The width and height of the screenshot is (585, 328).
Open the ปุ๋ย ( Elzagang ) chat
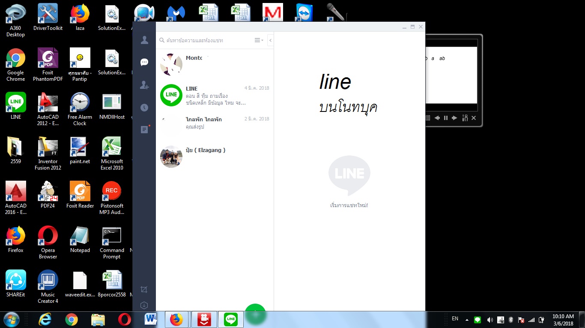point(215,157)
